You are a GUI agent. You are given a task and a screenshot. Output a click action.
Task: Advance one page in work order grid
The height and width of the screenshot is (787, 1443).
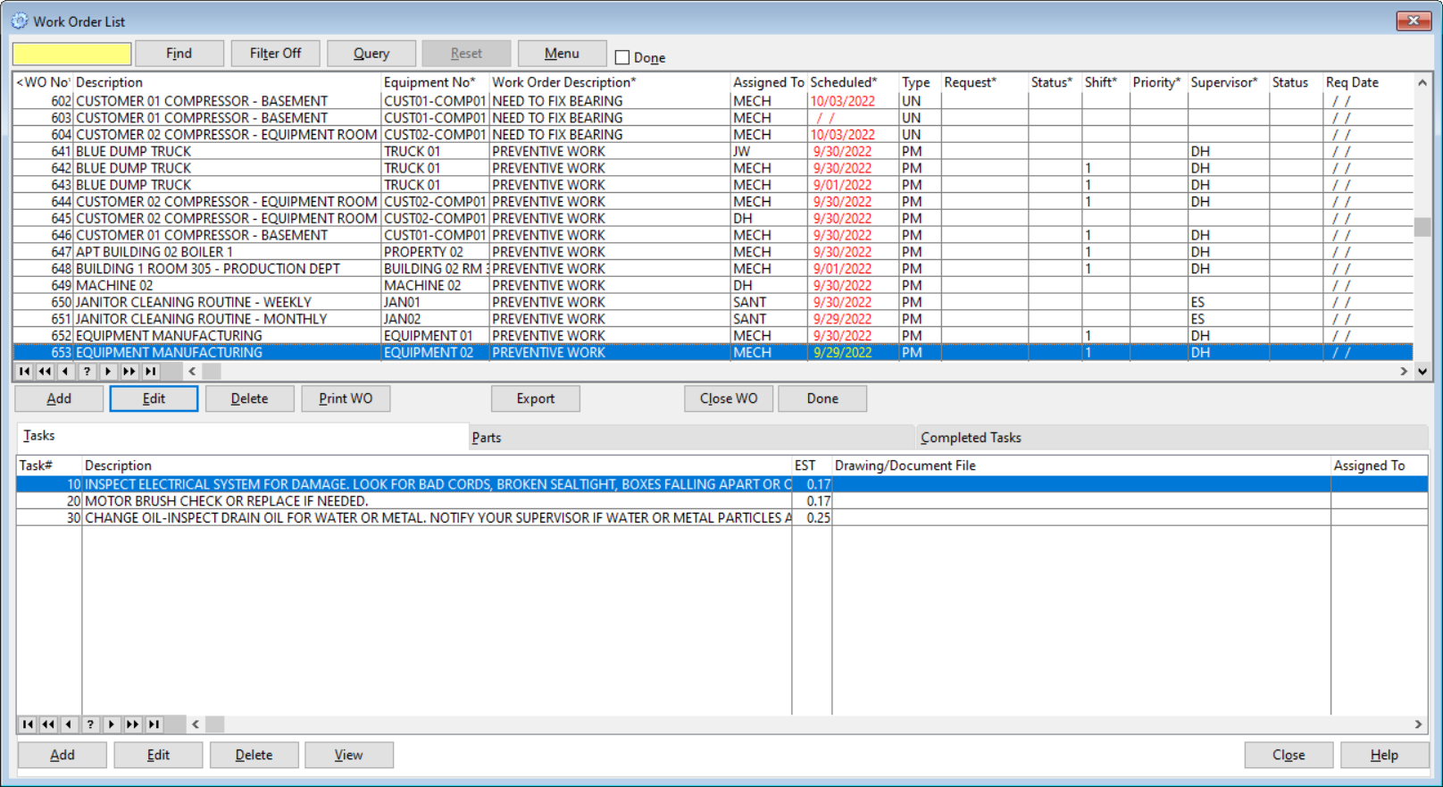(129, 371)
